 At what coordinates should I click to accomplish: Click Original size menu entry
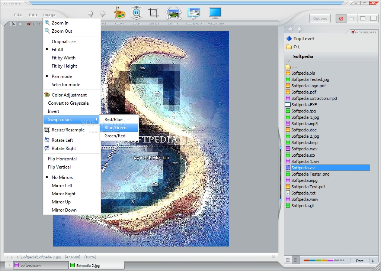click(72, 42)
